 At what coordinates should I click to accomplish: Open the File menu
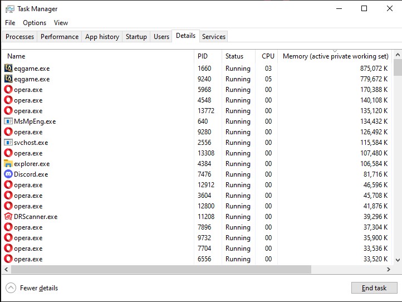pyautogui.click(x=10, y=23)
